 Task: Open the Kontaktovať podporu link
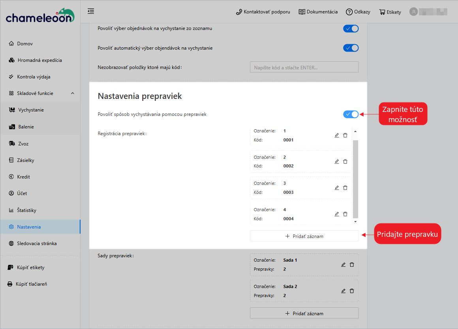coord(263,12)
